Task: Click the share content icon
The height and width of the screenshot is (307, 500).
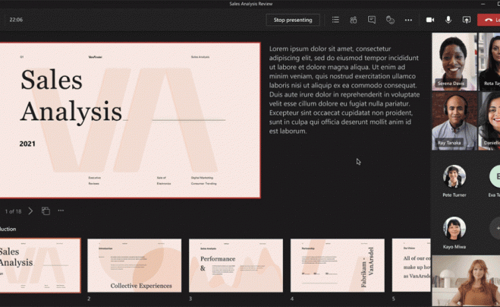Action: click(x=467, y=20)
